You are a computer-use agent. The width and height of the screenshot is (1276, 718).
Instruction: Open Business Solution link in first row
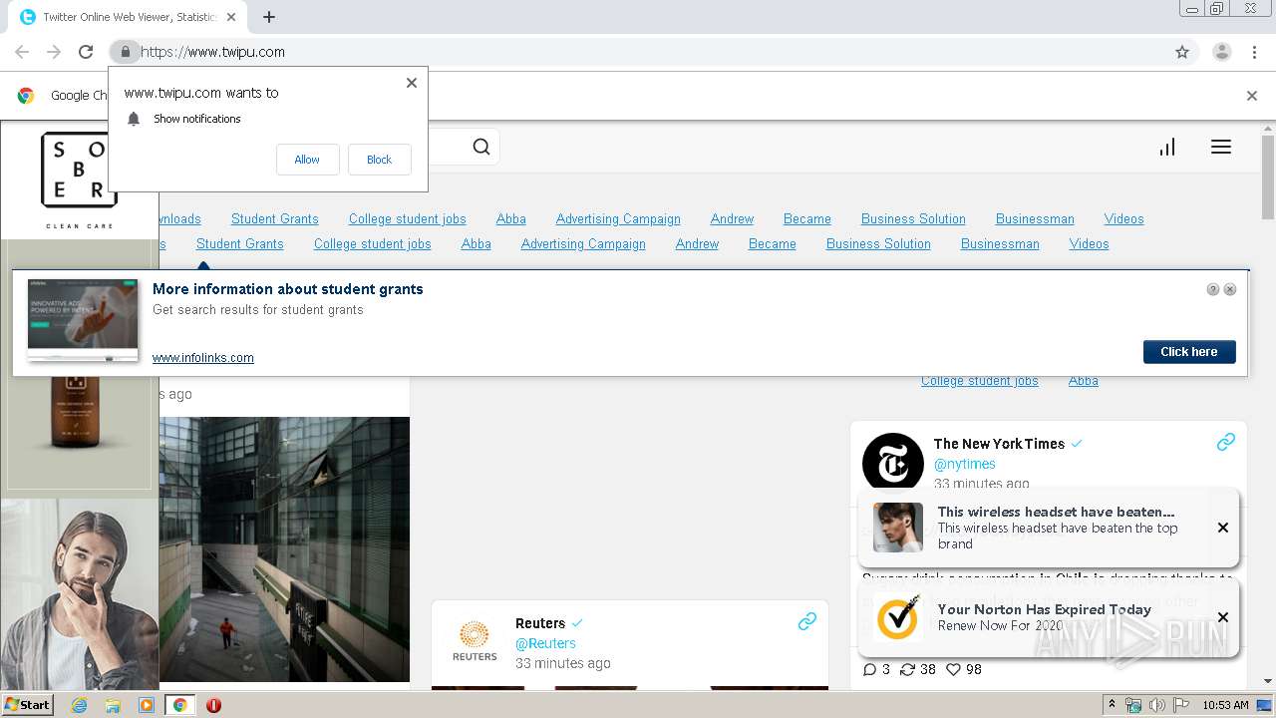click(x=913, y=219)
